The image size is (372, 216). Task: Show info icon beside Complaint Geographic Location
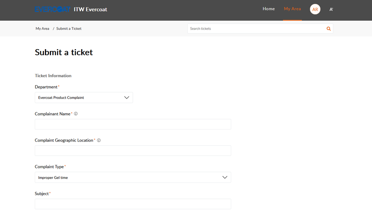point(99,141)
